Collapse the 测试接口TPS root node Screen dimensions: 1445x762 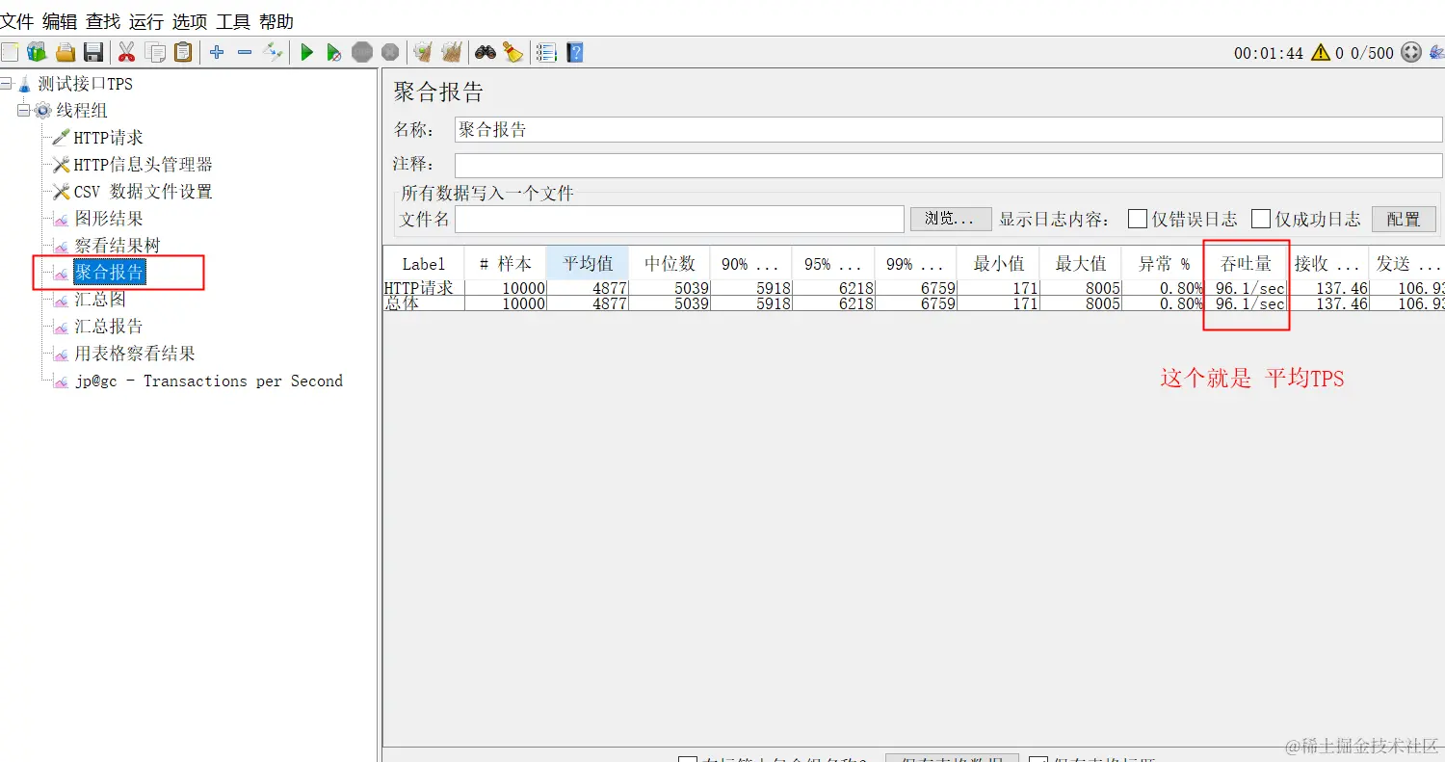[7, 83]
